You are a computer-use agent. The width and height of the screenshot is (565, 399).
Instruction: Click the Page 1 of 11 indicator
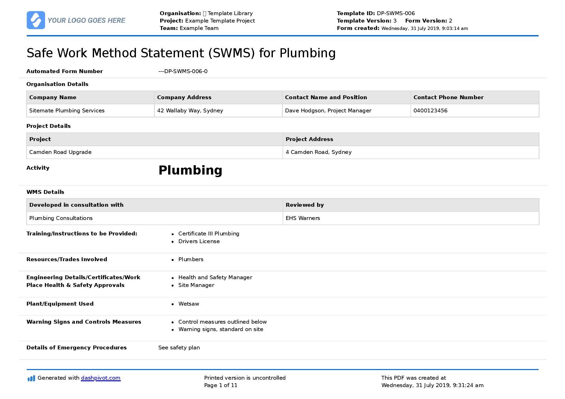click(221, 385)
